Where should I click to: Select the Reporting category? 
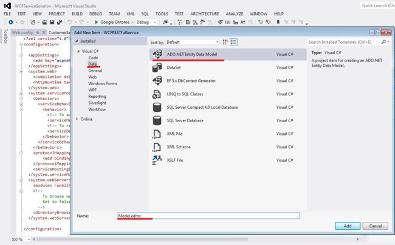point(97,97)
